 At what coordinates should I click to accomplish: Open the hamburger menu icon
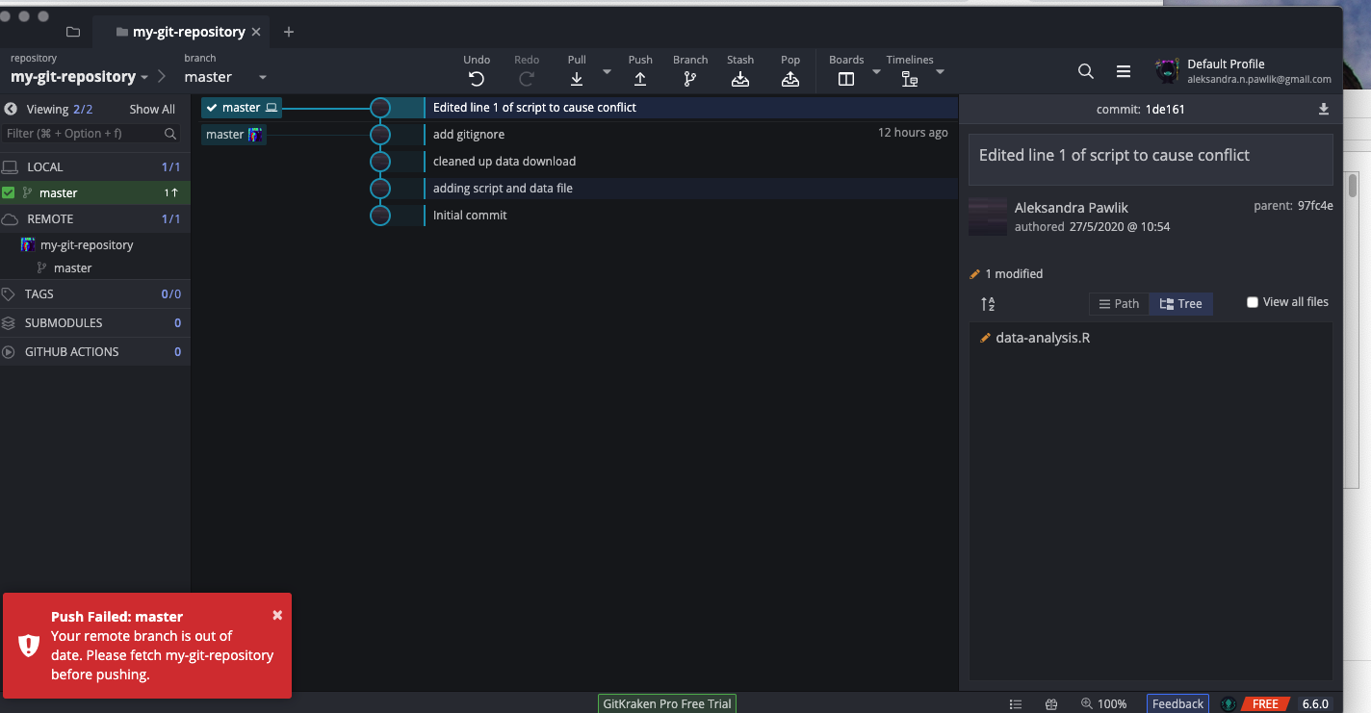(1124, 71)
